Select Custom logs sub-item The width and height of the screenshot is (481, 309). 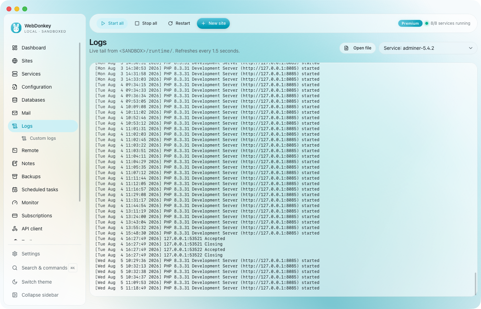point(43,138)
